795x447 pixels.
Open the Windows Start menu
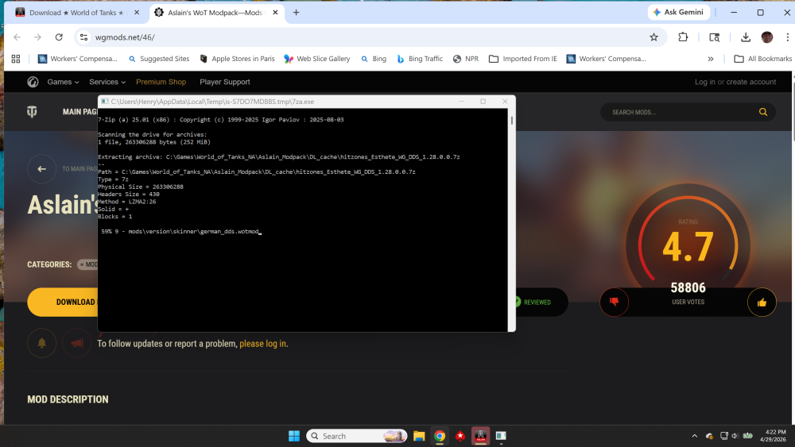[294, 436]
